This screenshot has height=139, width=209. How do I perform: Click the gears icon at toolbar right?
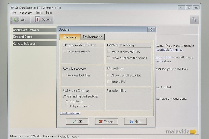point(194,19)
